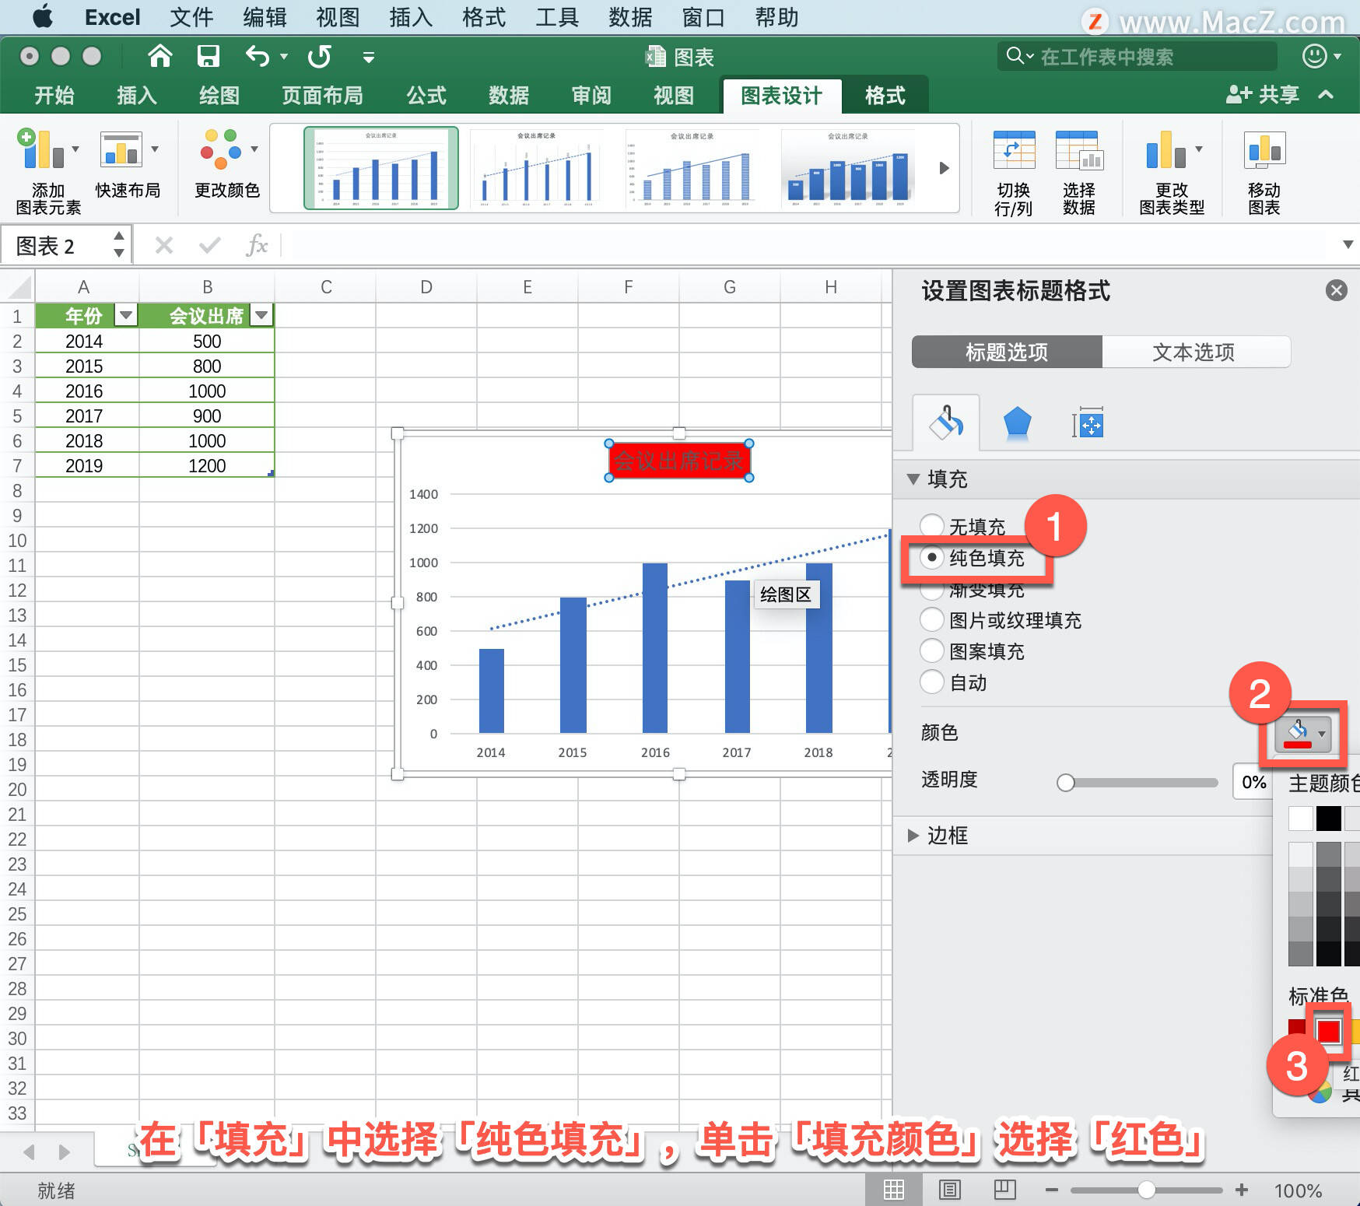Open the 填充与线条 paint bucket icon
This screenshot has width=1360, height=1206.
[945, 422]
